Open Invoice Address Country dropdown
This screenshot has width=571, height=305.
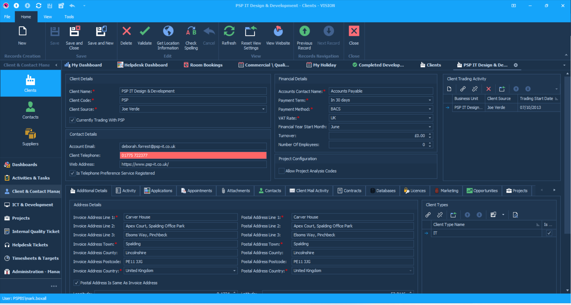235,271
